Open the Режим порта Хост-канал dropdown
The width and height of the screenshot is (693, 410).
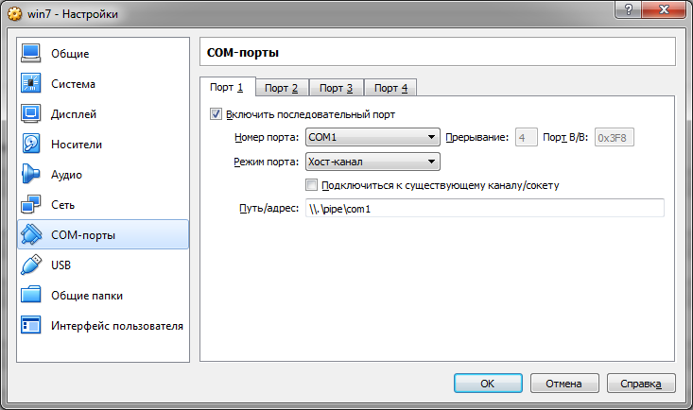point(372,162)
